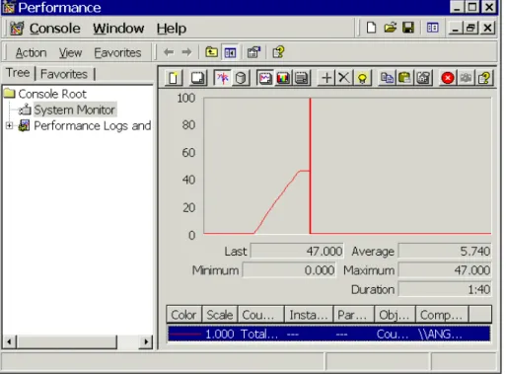
Task: Click the Console menu icon beside Console
Action: coord(17,28)
